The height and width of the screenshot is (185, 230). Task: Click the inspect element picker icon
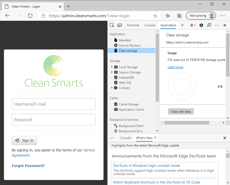coord(112,25)
